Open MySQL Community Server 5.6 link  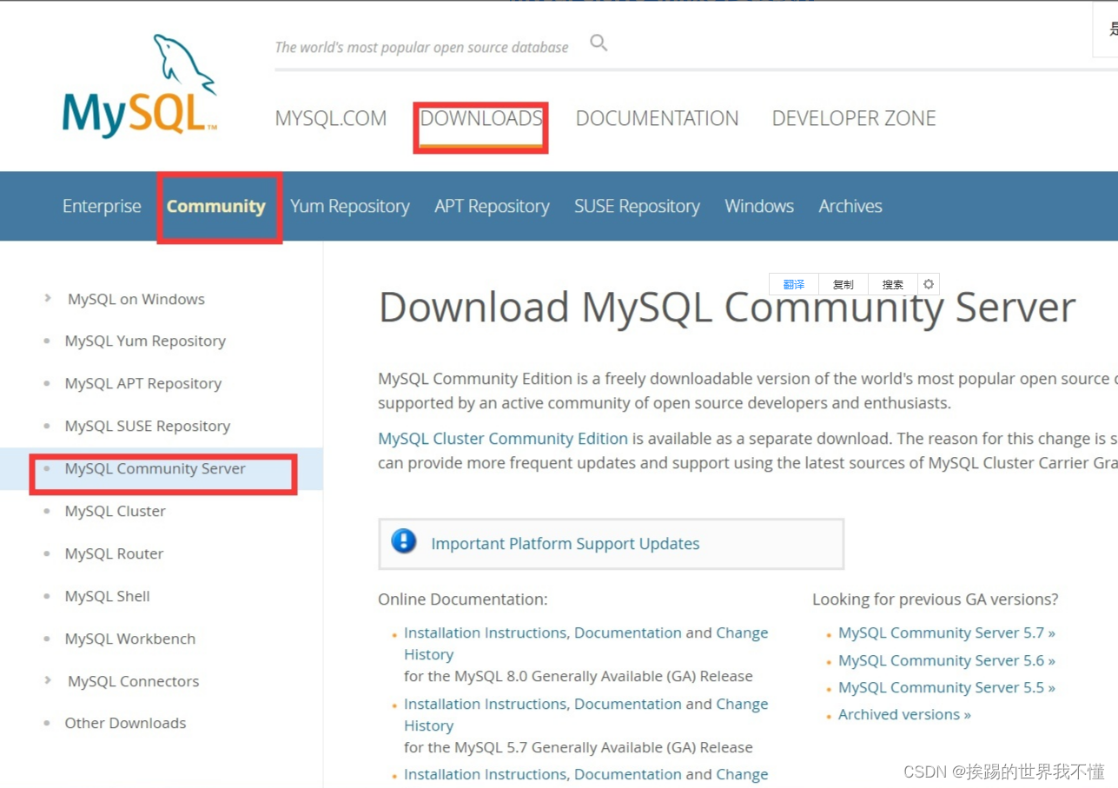click(x=947, y=660)
